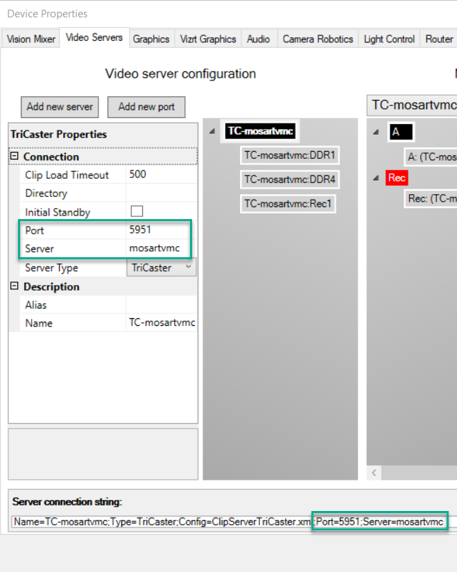Collapse the Connection property group
The image size is (457, 572).
(15, 157)
